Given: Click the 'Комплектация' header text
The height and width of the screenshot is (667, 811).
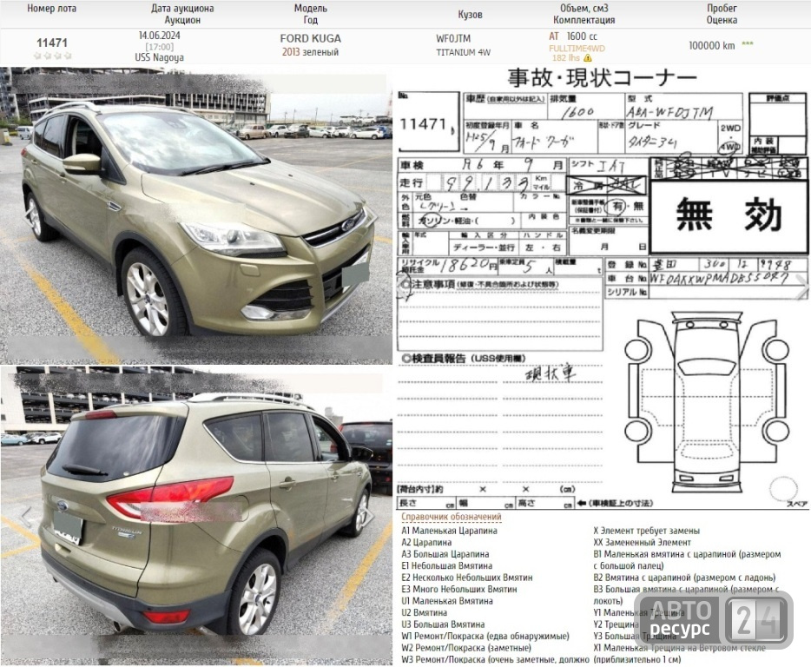Looking at the screenshot, I should (584, 20).
